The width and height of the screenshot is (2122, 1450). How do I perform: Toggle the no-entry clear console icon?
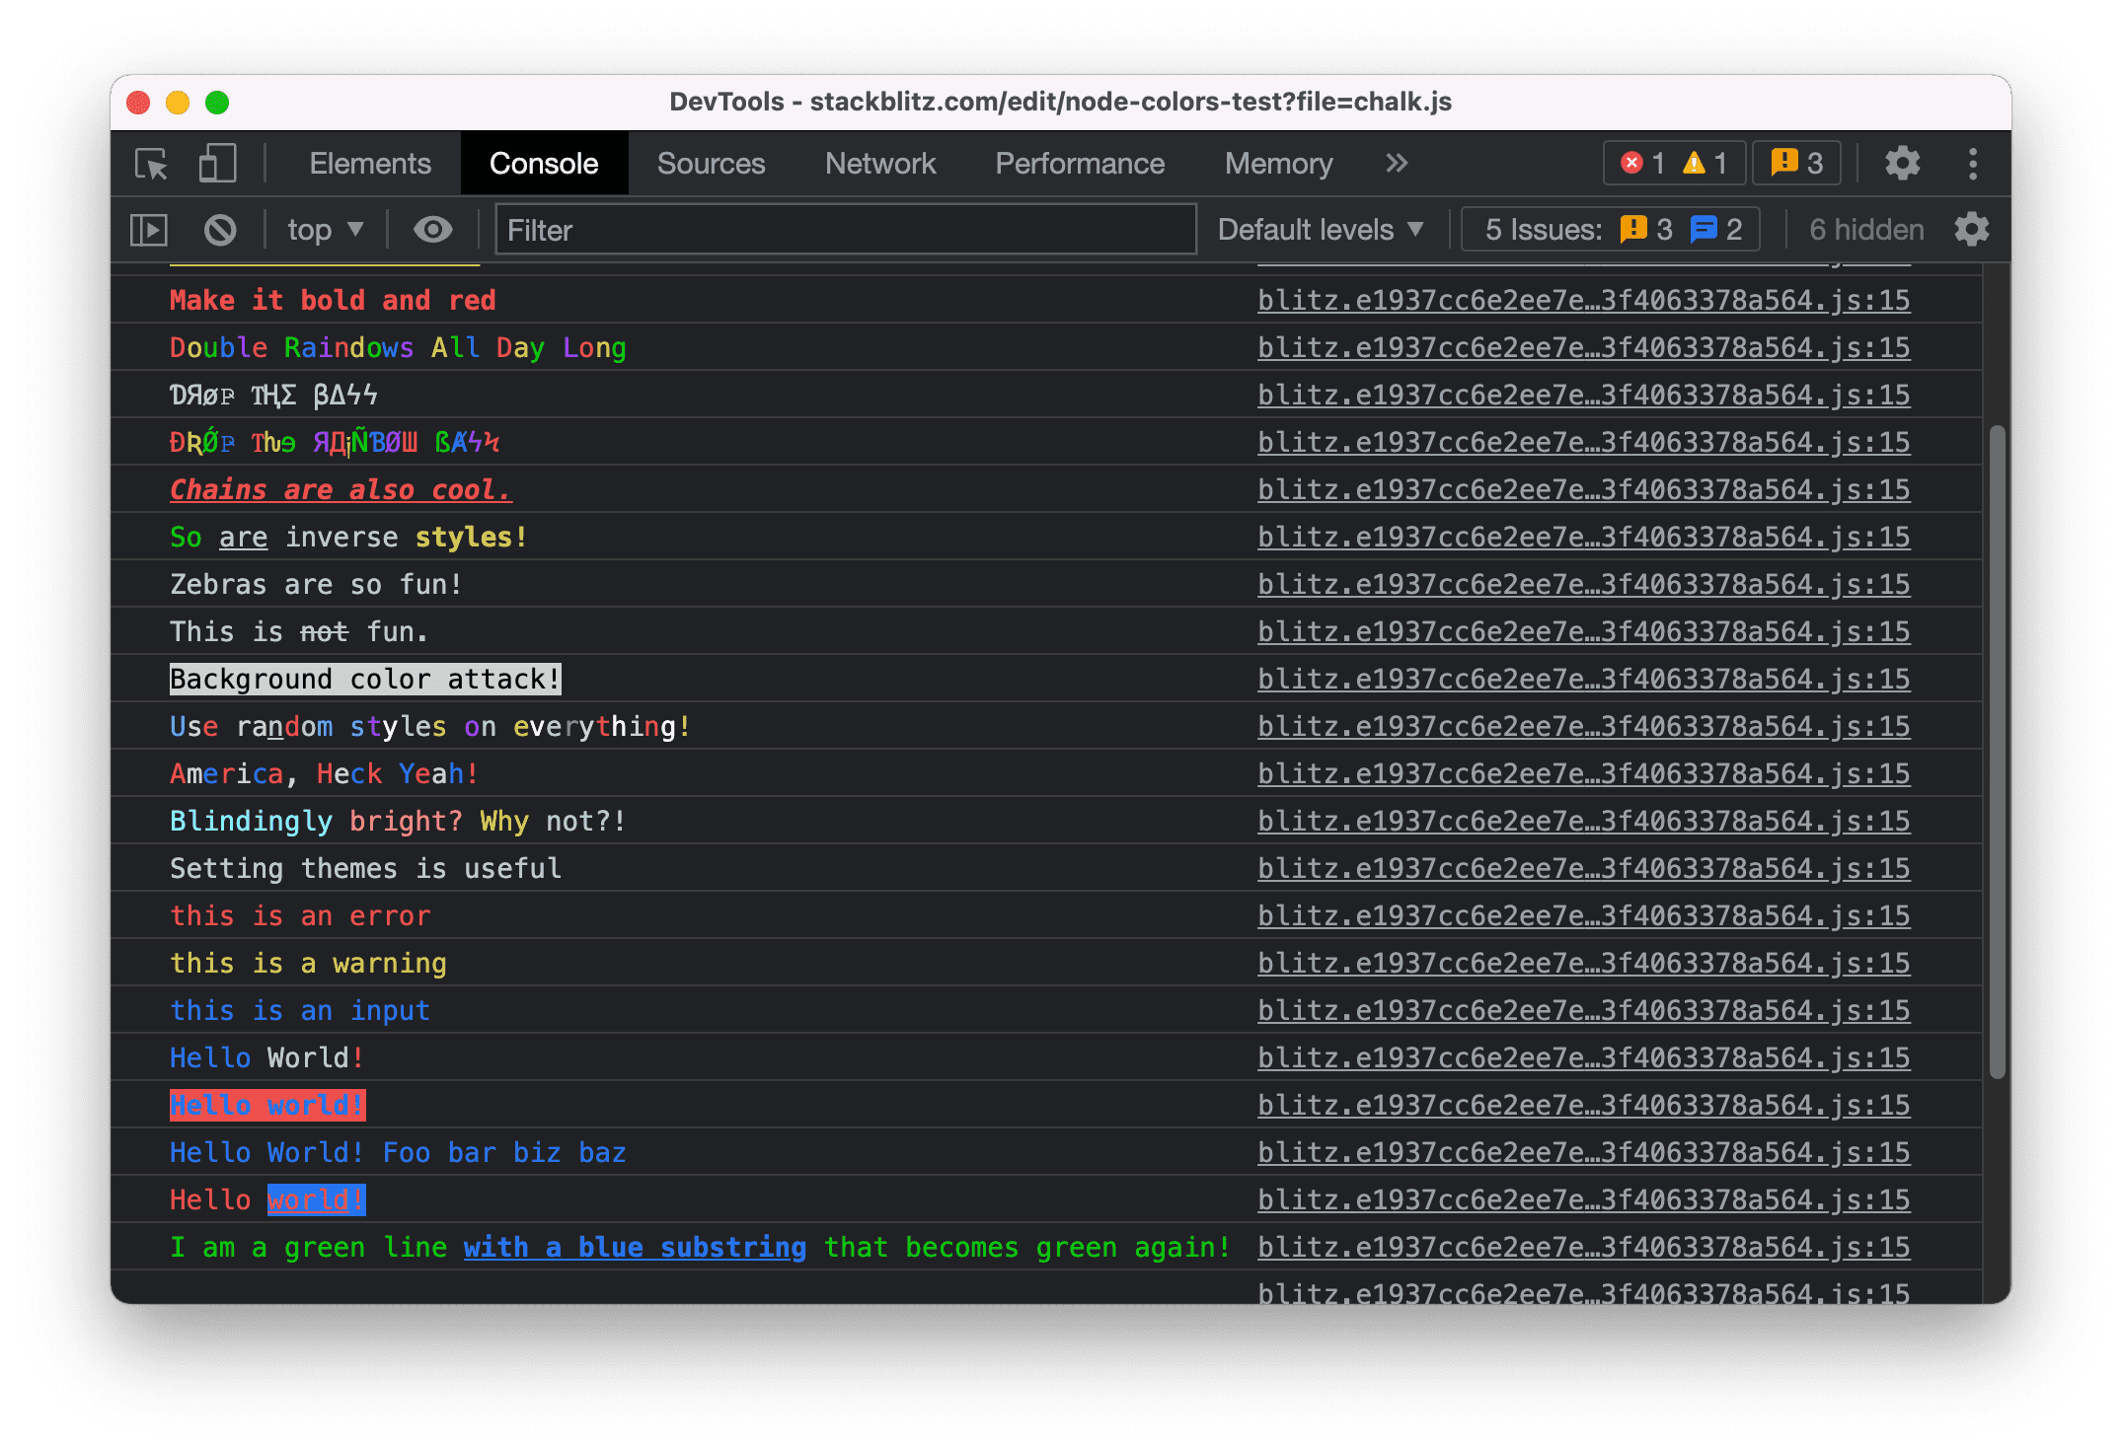224,229
